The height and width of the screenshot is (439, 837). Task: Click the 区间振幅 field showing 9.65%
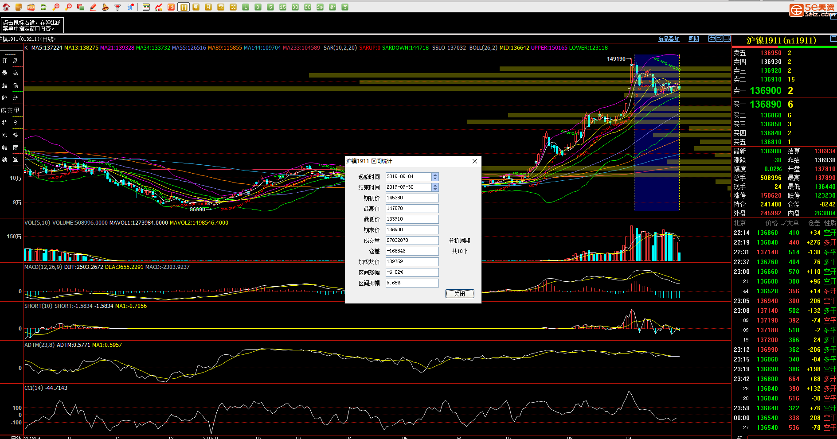pos(412,283)
